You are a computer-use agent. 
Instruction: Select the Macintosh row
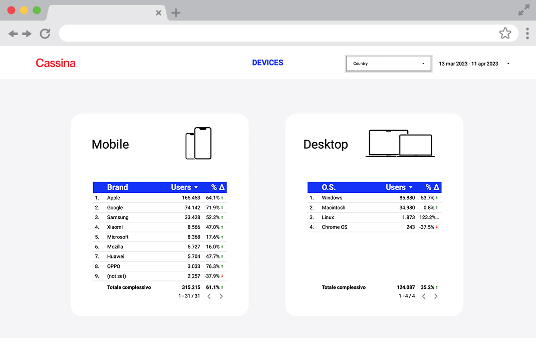[x=374, y=208]
